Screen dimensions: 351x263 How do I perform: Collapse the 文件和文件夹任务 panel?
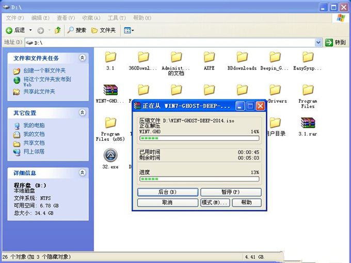click(82, 58)
